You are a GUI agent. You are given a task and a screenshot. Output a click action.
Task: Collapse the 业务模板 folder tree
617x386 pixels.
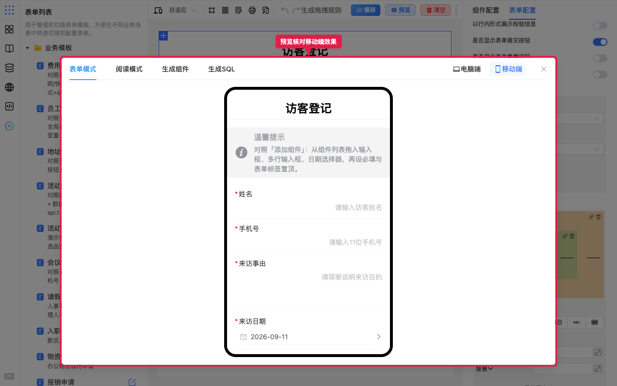(x=27, y=48)
